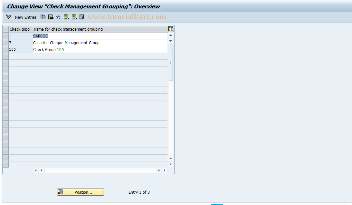This screenshot has width=352, height=205.
Task: Click the left-side scroll right arrow of horizontal scrollbar
Action: [41, 170]
